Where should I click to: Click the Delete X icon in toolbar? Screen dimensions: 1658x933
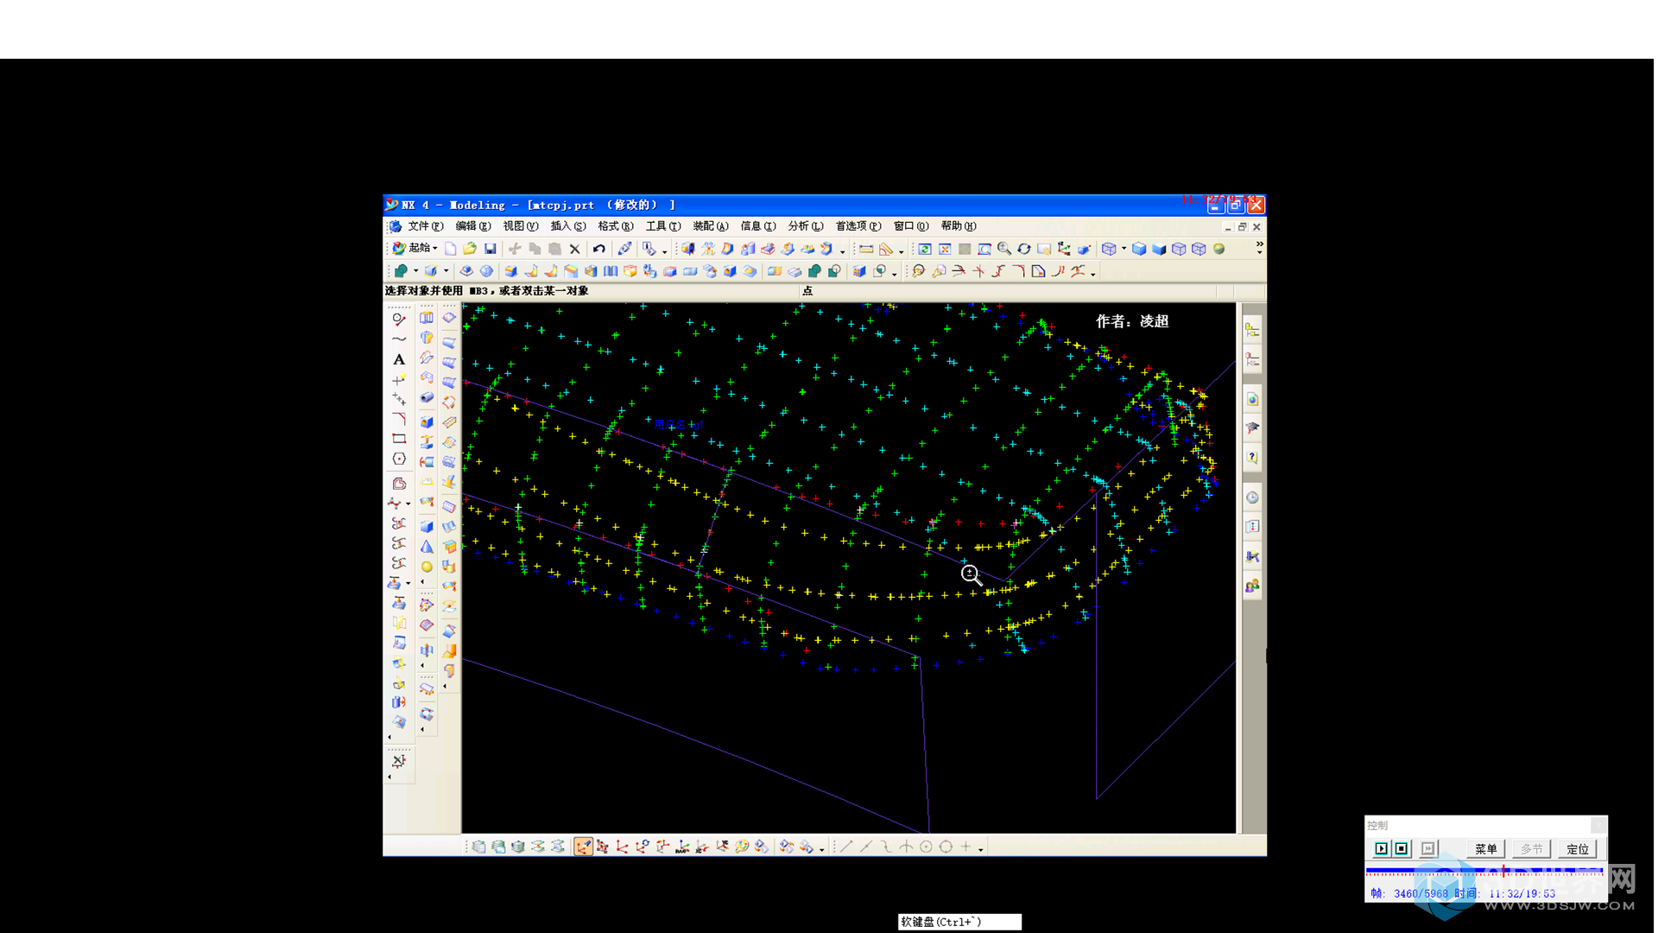(574, 249)
